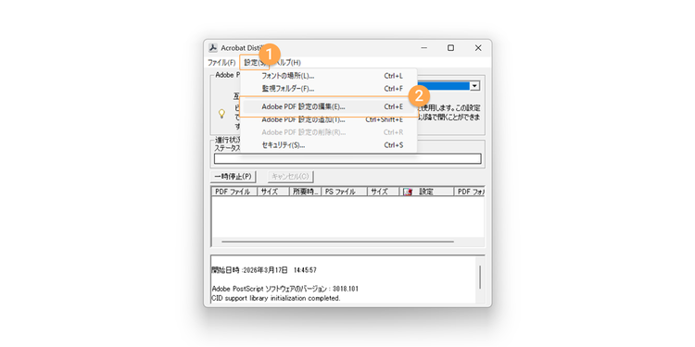Image resolution: width=695 pixels, height=347 pixels.
Task: Click the 開始日時 log line
Action: click(264, 270)
